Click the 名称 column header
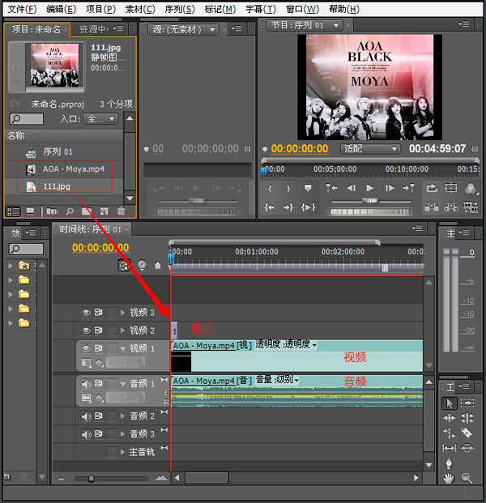 [15, 136]
